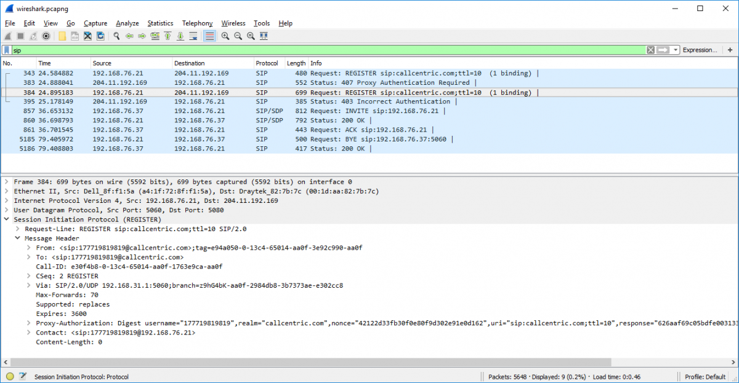
Task: Toggle auto-scroll to last packet during capture
Action: coord(193,36)
